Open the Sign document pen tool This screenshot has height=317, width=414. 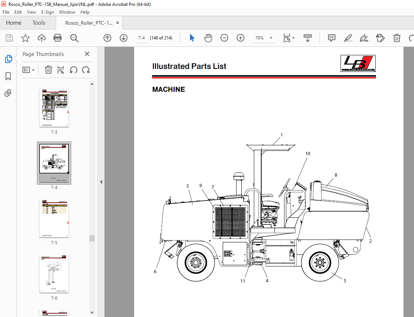click(364, 38)
